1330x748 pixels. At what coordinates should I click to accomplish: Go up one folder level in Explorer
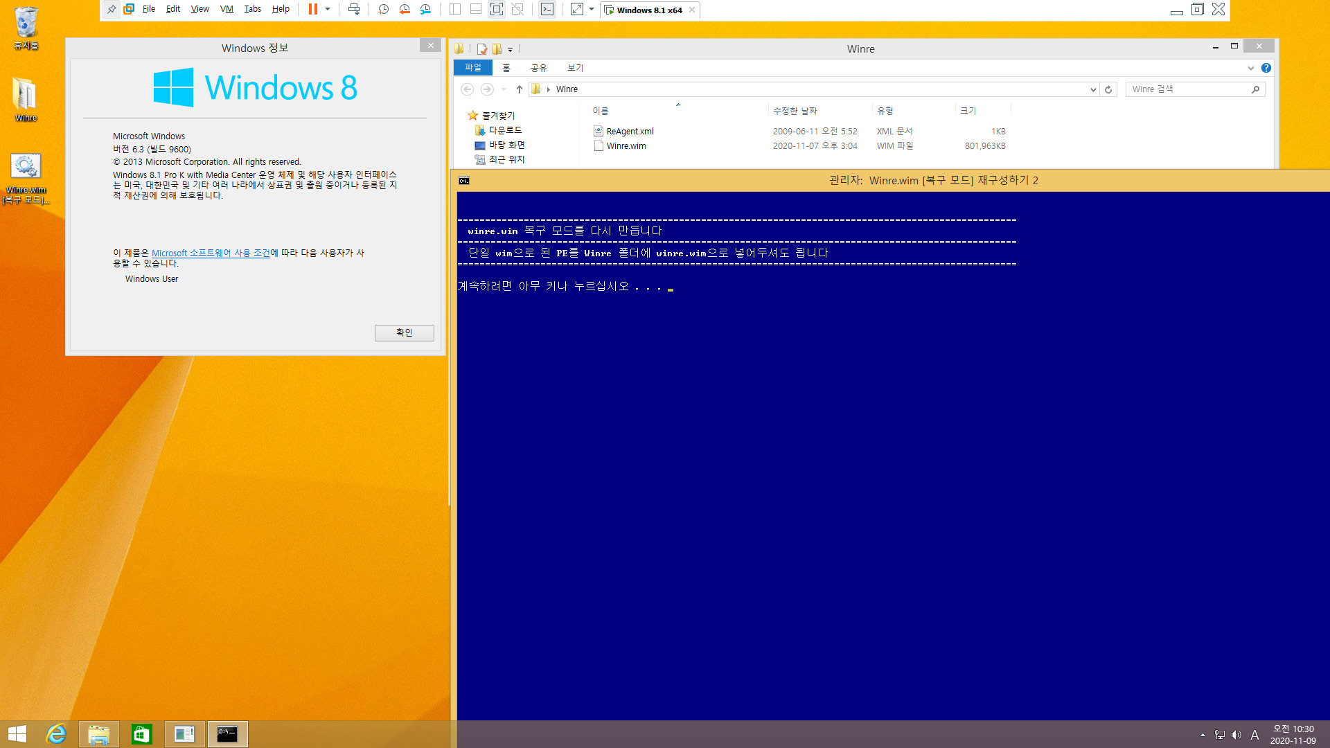click(x=520, y=89)
